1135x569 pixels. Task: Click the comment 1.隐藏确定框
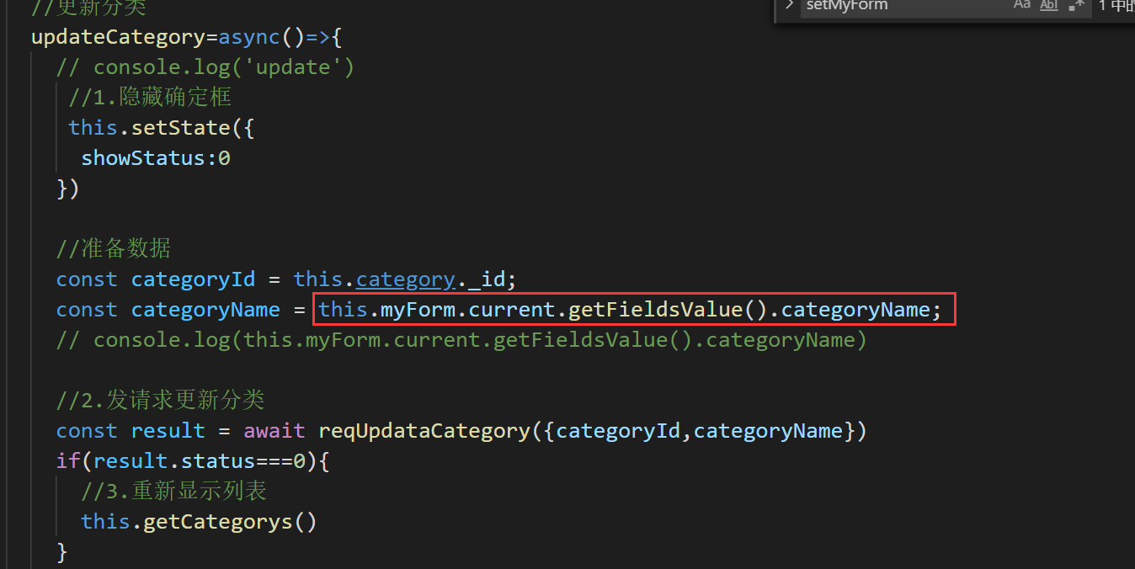pos(150,97)
